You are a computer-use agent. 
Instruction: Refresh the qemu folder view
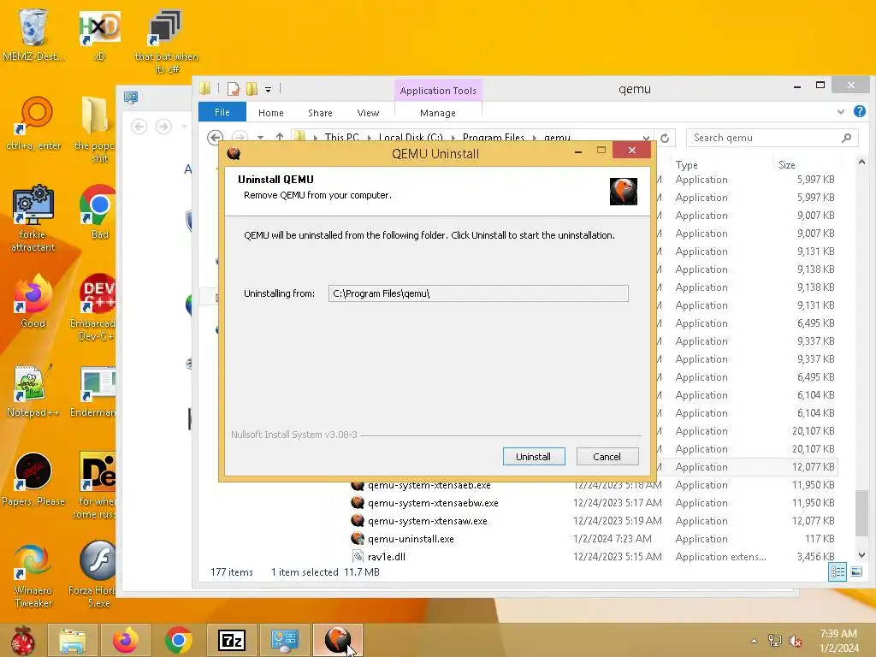(x=665, y=138)
